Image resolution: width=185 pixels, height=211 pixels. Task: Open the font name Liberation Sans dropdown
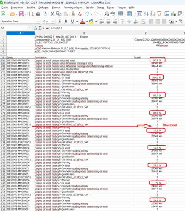click(x=38, y=22)
